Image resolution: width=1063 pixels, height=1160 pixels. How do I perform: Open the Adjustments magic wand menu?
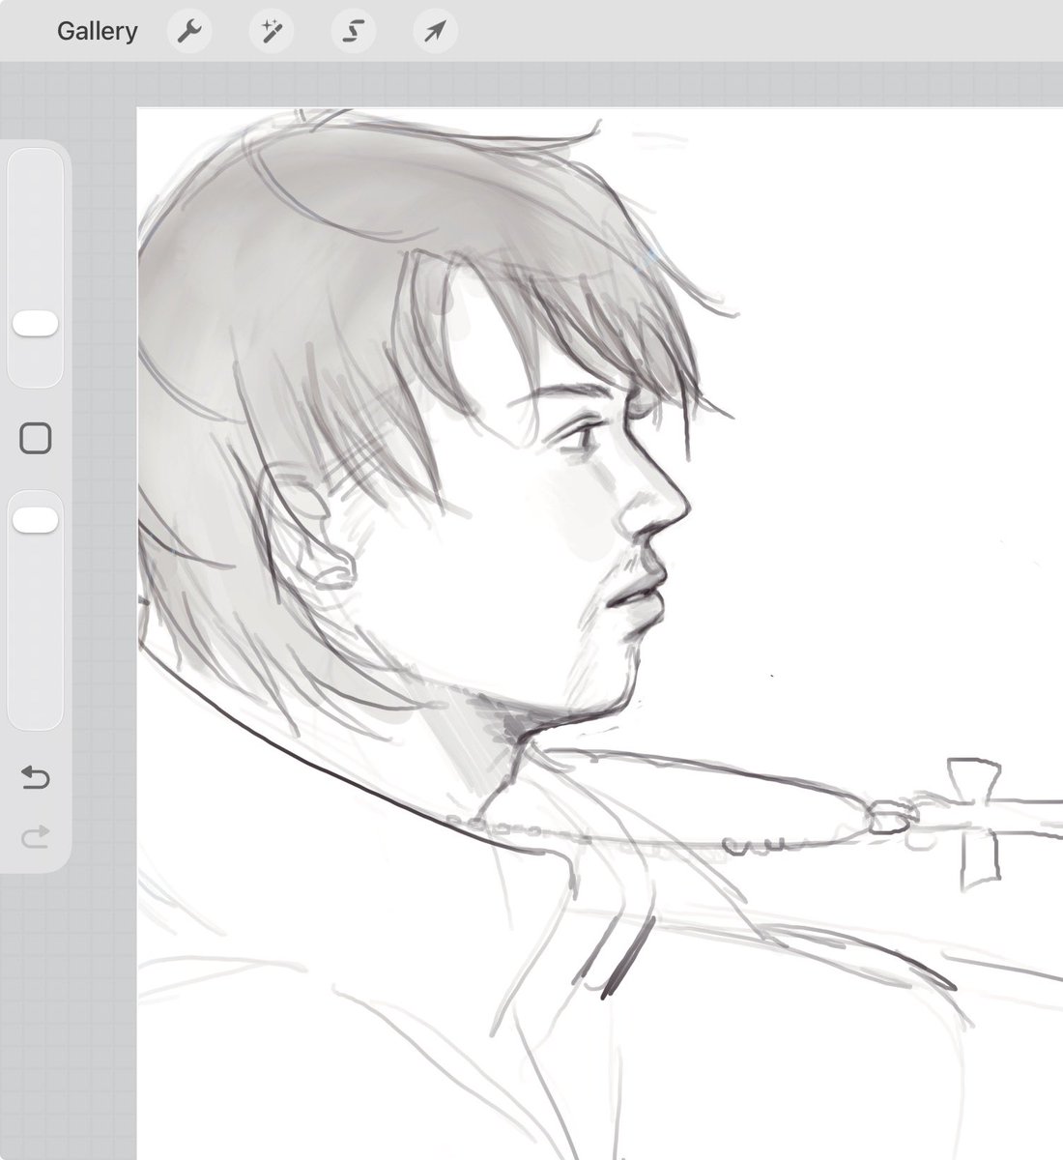[x=272, y=31]
